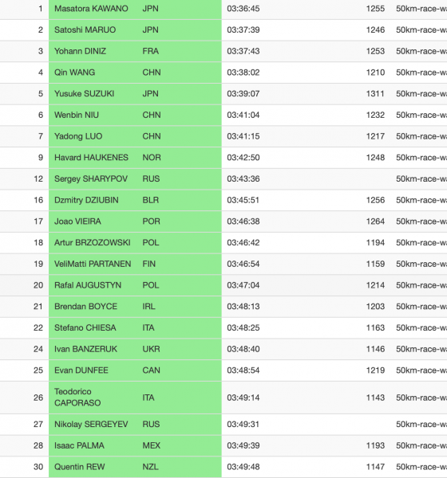Select the UKR code beside Ivan BANZERUK
This screenshot has width=447, height=478.
tap(151, 349)
